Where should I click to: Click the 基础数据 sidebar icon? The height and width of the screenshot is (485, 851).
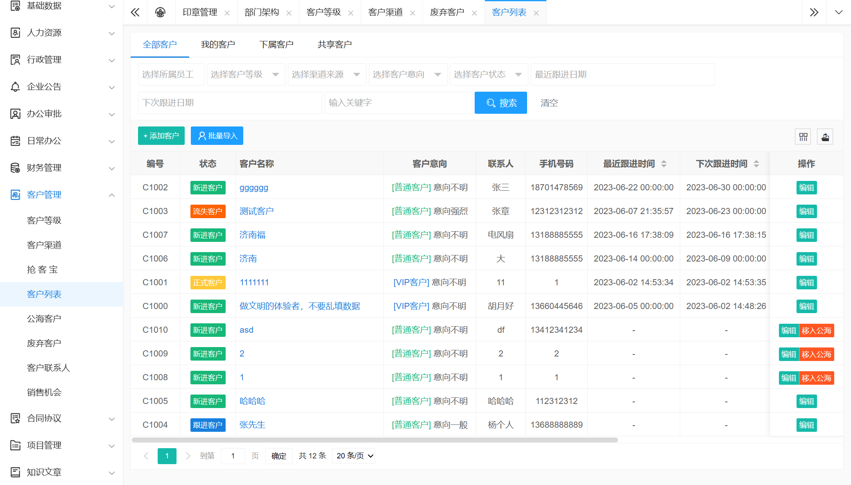[15, 6]
